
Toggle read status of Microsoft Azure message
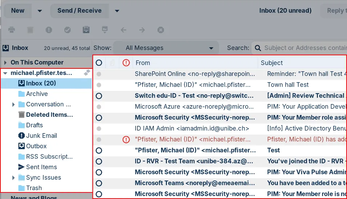[99, 107]
